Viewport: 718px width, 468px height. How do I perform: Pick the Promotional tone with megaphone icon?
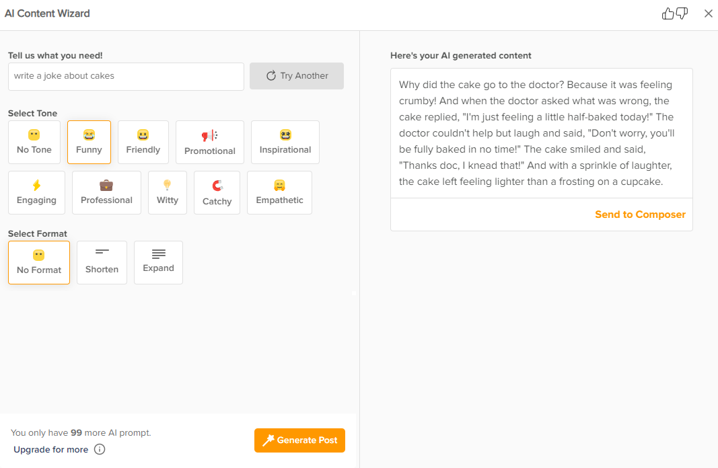coord(210,143)
